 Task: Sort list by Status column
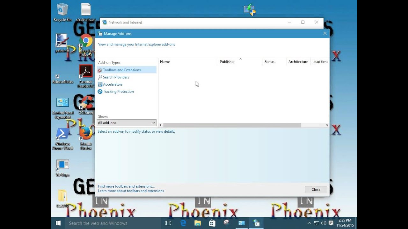click(275, 62)
